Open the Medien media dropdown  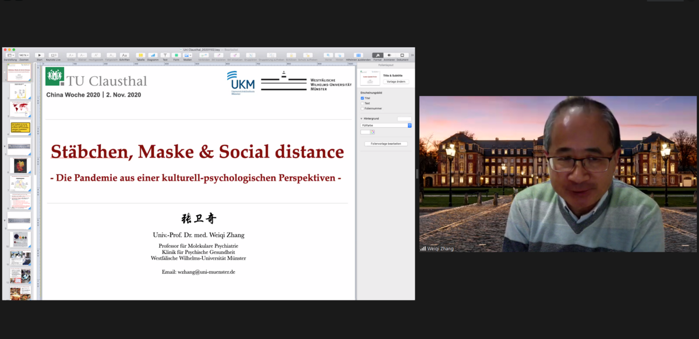click(188, 55)
